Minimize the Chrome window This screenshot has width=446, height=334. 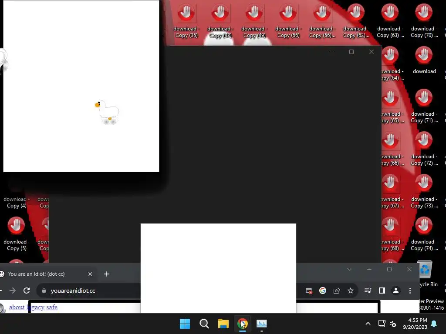pyautogui.click(x=369, y=269)
